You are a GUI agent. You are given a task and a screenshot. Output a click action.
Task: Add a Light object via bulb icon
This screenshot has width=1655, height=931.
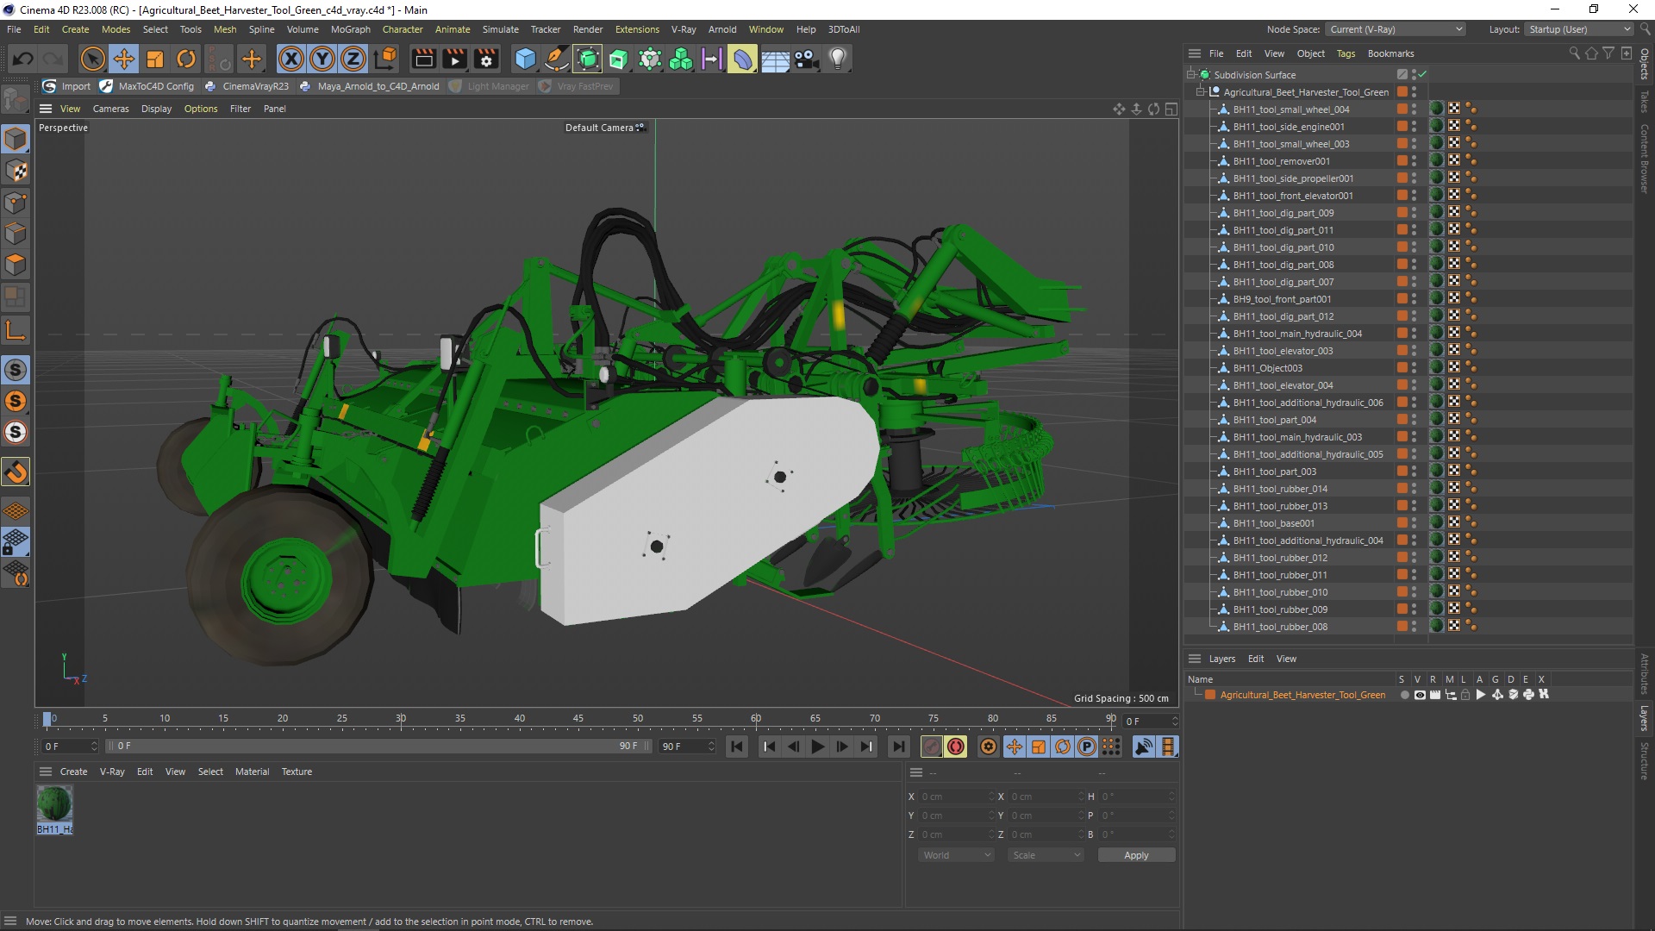click(837, 59)
